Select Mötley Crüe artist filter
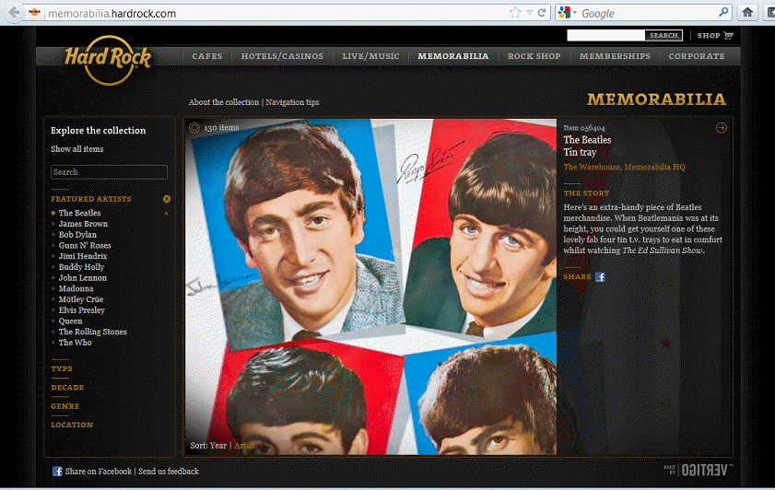 (81, 299)
